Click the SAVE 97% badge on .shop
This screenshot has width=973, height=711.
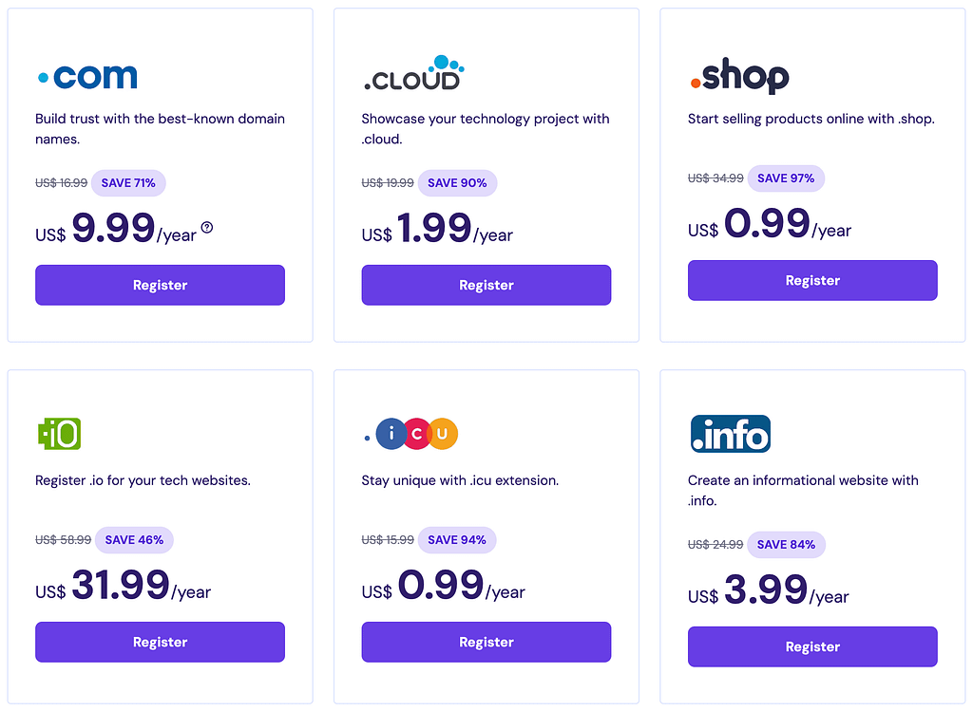point(785,178)
